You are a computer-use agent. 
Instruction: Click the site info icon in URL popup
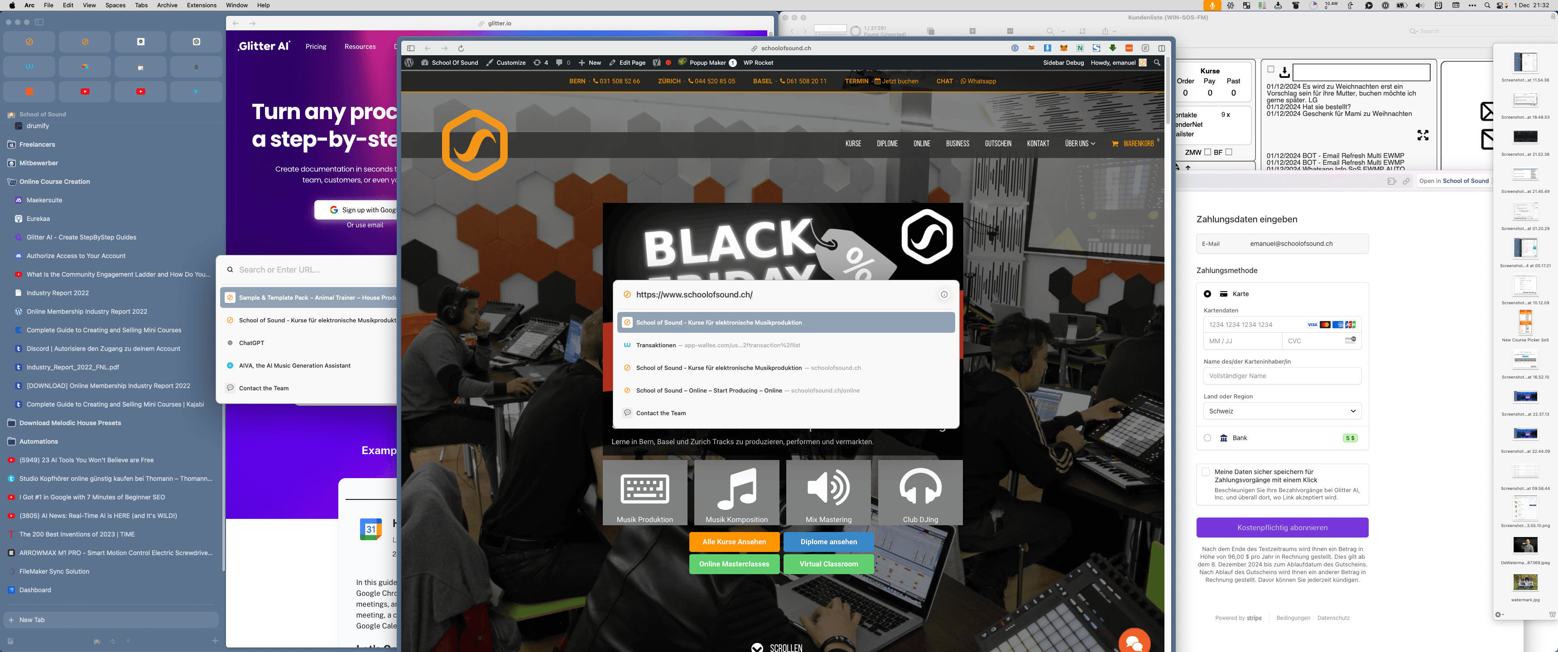(x=944, y=295)
